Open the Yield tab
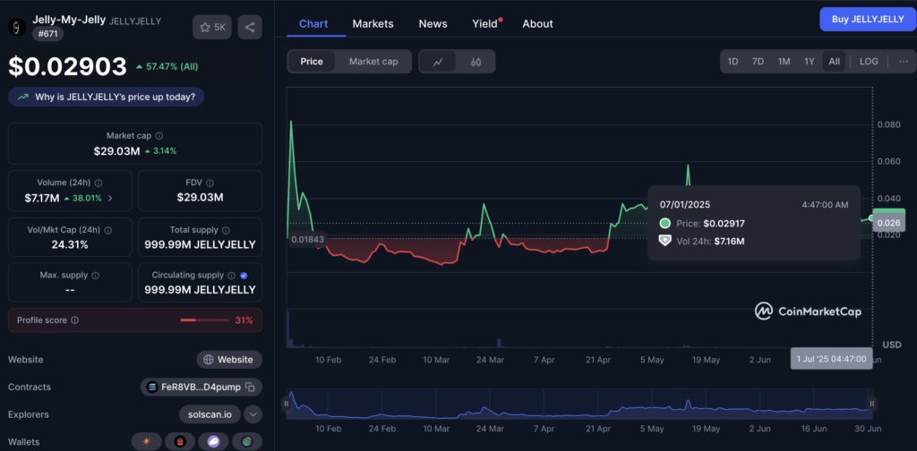 coord(484,24)
